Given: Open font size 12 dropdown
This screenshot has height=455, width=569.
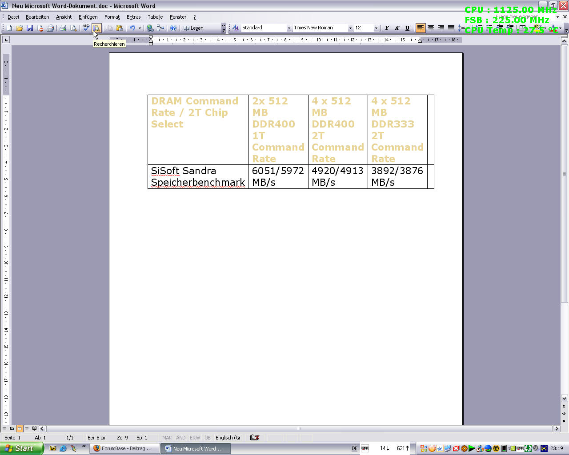Looking at the screenshot, I should (376, 28).
